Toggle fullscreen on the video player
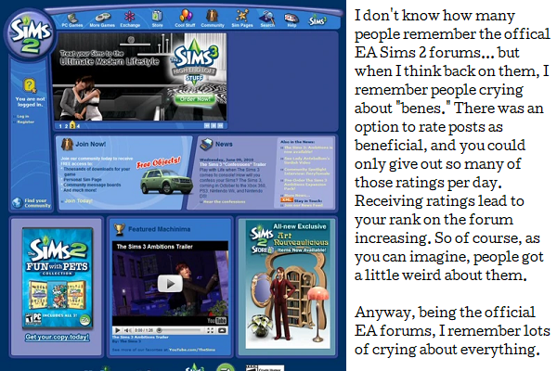Screen dimensions: 557x371 [211, 330]
